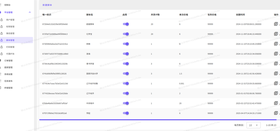Open 系统设置 in the sidebar
This screenshot has width=280, height=131.
(x=8, y=74)
